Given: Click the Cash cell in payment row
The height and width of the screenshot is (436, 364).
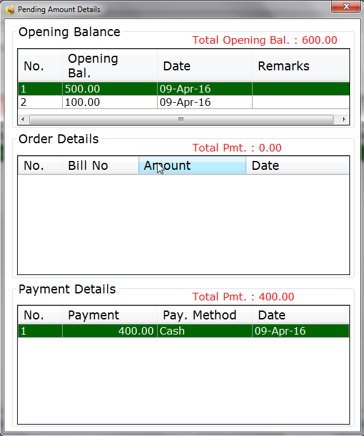Looking at the screenshot, I should [204, 331].
